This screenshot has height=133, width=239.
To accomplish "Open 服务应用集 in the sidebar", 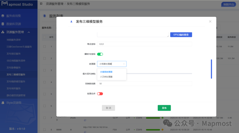I will [x=14, y=16].
